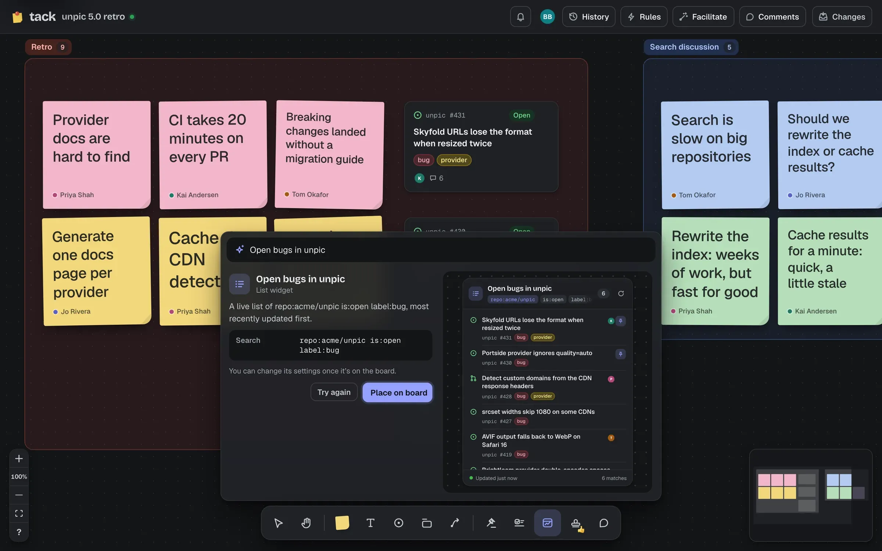This screenshot has width=882, height=551.
Task: Choose the circle shape tool
Action: click(399, 523)
